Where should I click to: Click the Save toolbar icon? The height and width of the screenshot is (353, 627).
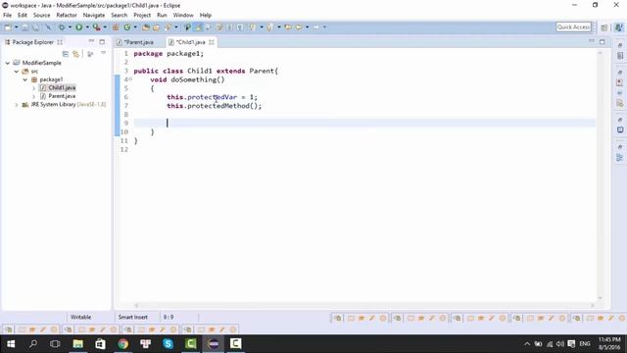point(24,27)
